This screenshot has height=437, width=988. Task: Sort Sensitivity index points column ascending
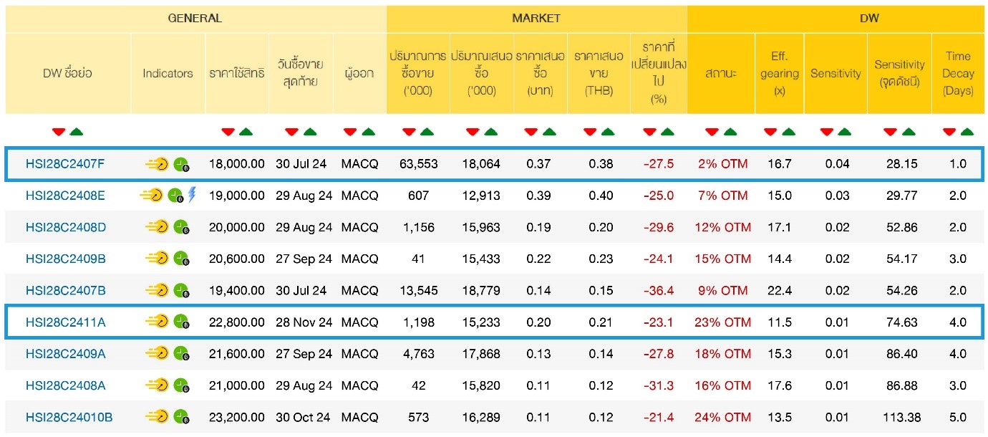pyautogui.click(x=909, y=132)
